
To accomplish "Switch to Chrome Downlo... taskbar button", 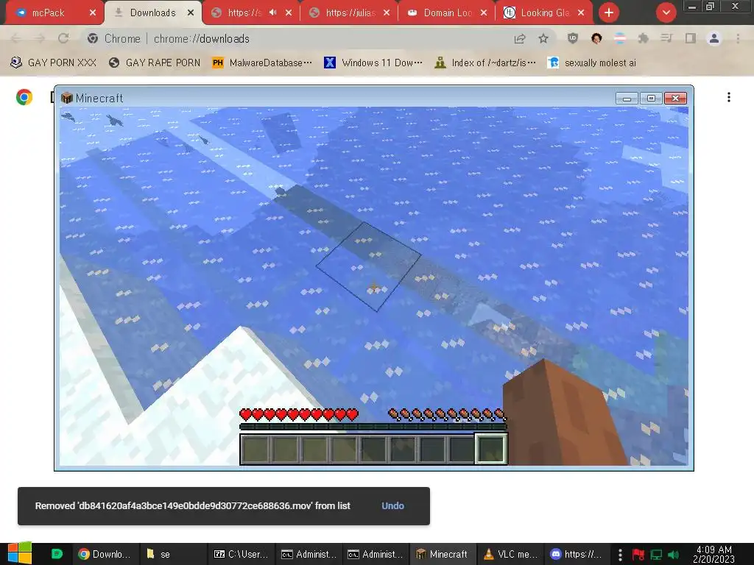I will pos(105,554).
